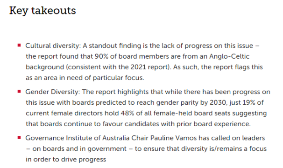Click the 'Key takeouts' heading
The width and height of the screenshot is (283, 168).
click(42, 11)
